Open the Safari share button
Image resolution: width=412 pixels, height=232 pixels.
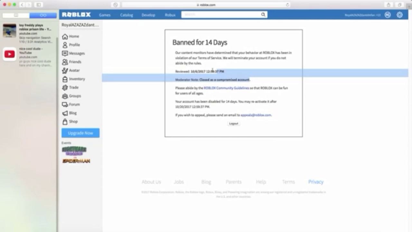[x=389, y=5]
